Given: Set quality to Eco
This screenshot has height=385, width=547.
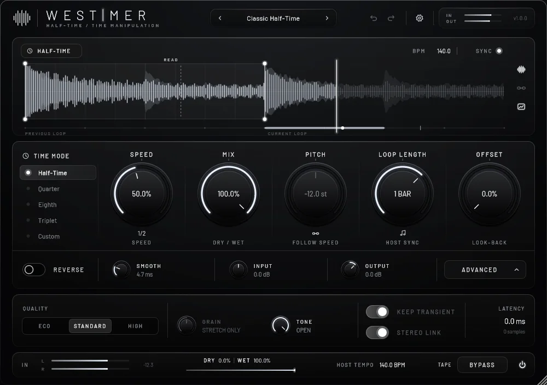Looking at the screenshot, I should [x=45, y=326].
